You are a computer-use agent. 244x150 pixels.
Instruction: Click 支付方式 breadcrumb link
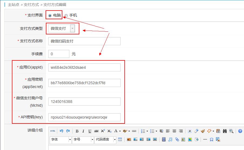(x=31, y=5)
